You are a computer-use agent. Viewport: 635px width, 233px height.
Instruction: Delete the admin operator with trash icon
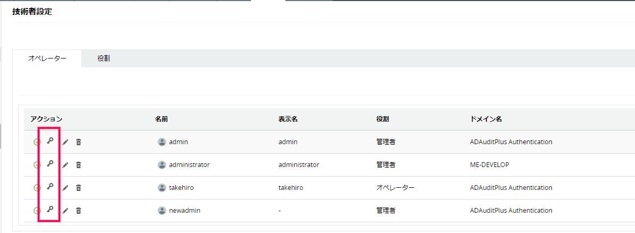[x=78, y=142]
